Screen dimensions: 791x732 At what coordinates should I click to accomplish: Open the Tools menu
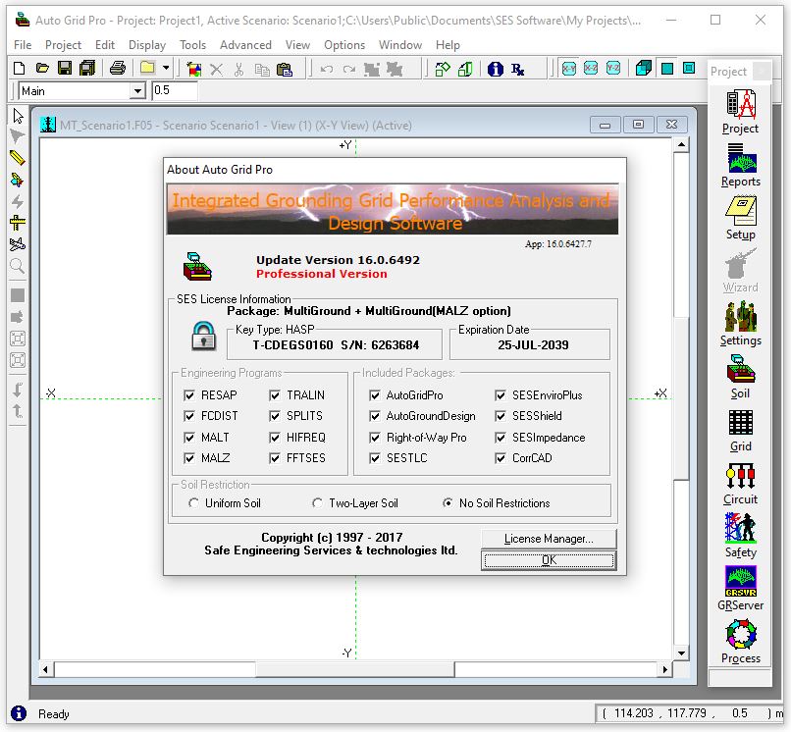[192, 45]
